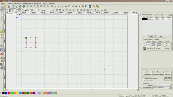Click the vertical mirror tool
Screen dimensions: 173x97
point(2,61)
